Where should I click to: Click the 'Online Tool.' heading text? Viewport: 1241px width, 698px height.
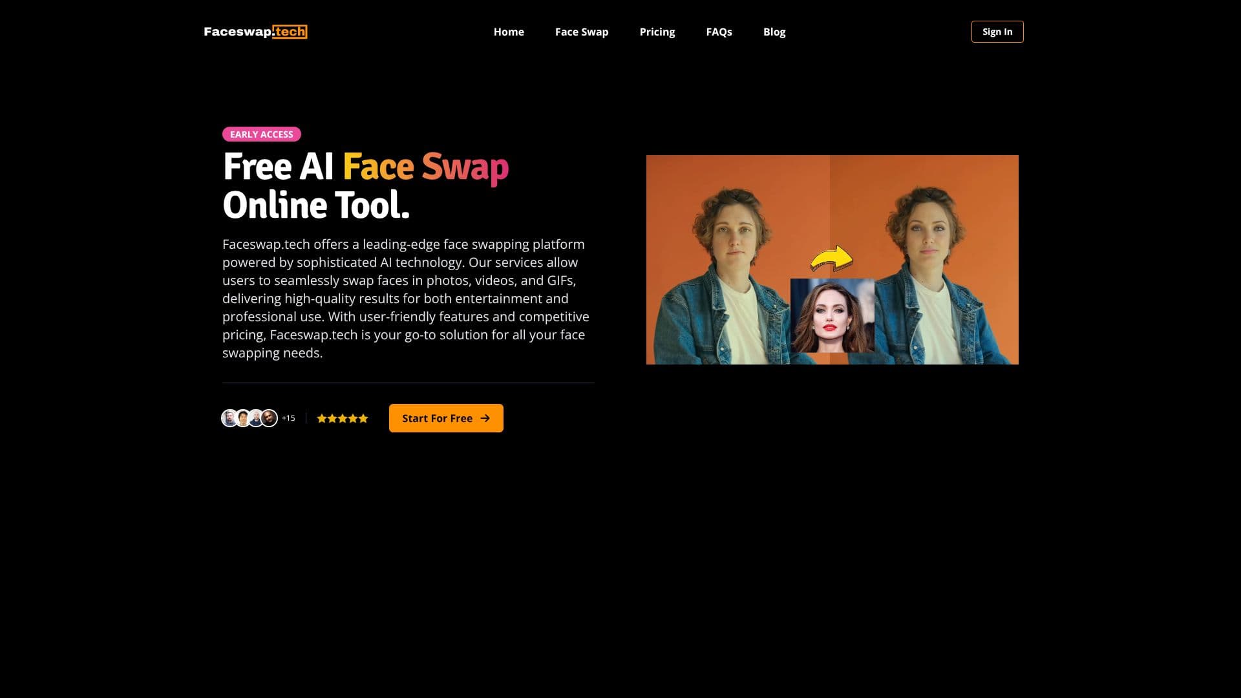click(x=316, y=206)
